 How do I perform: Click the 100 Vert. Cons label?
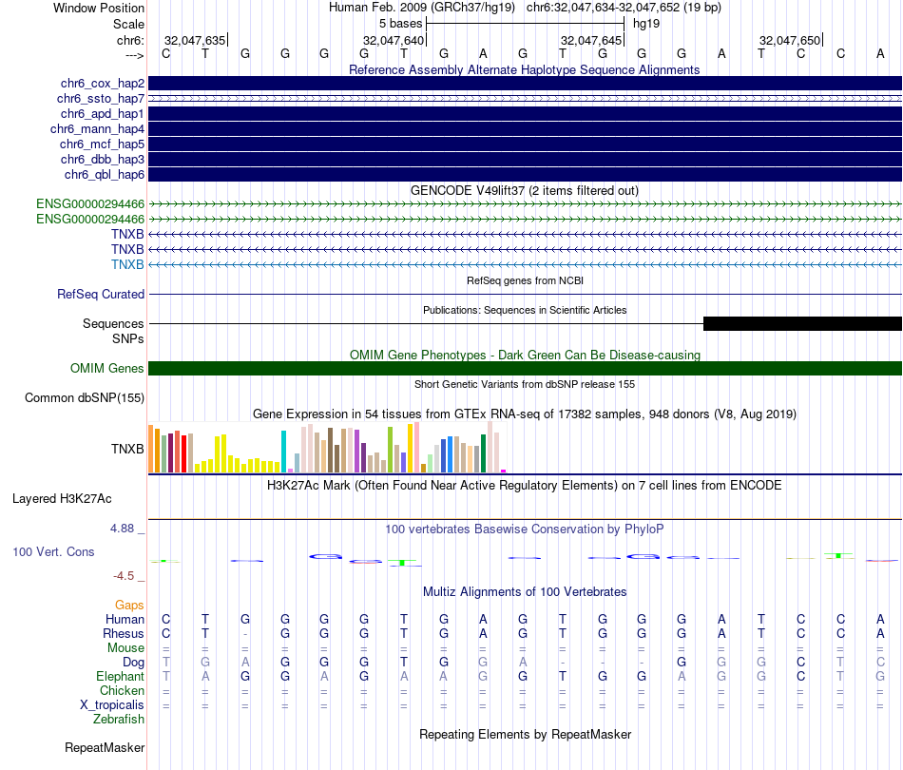pos(53,552)
